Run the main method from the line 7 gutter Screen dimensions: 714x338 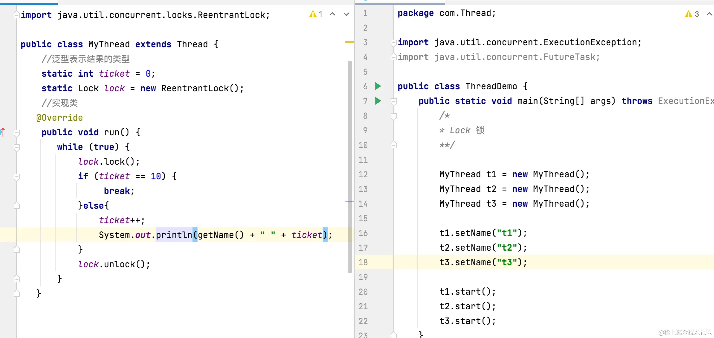(x=378, y=101)
